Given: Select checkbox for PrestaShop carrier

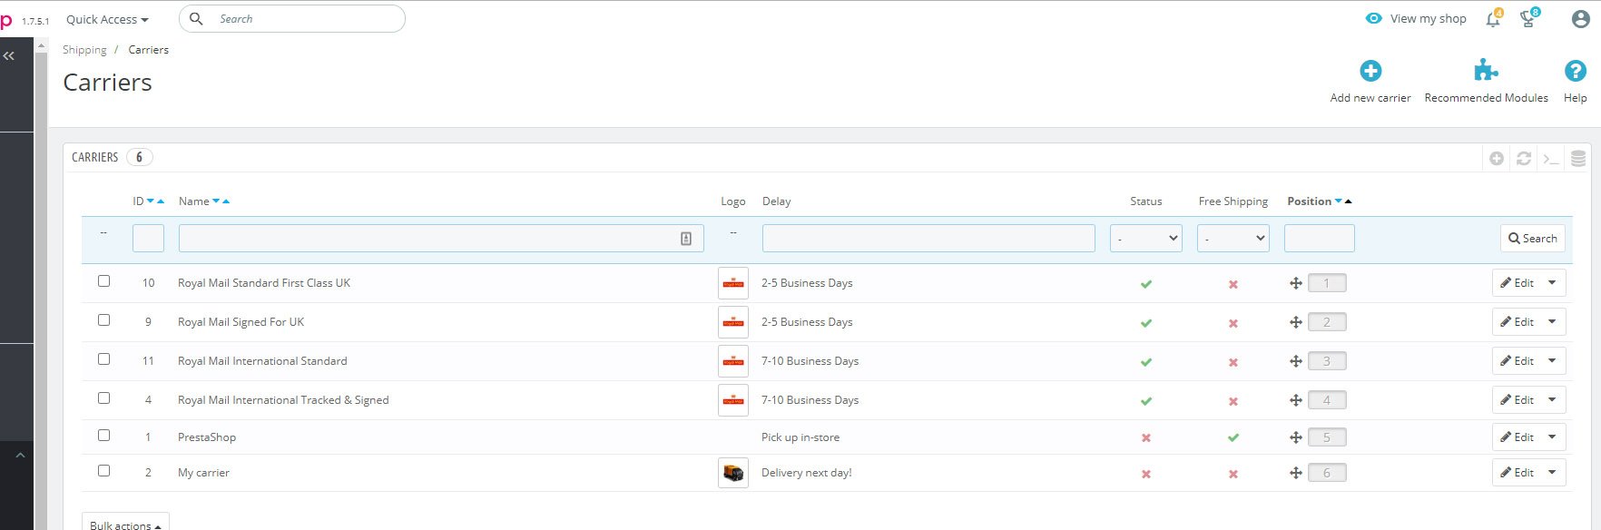Looking at the screenshot, I should tap(103, 436).
